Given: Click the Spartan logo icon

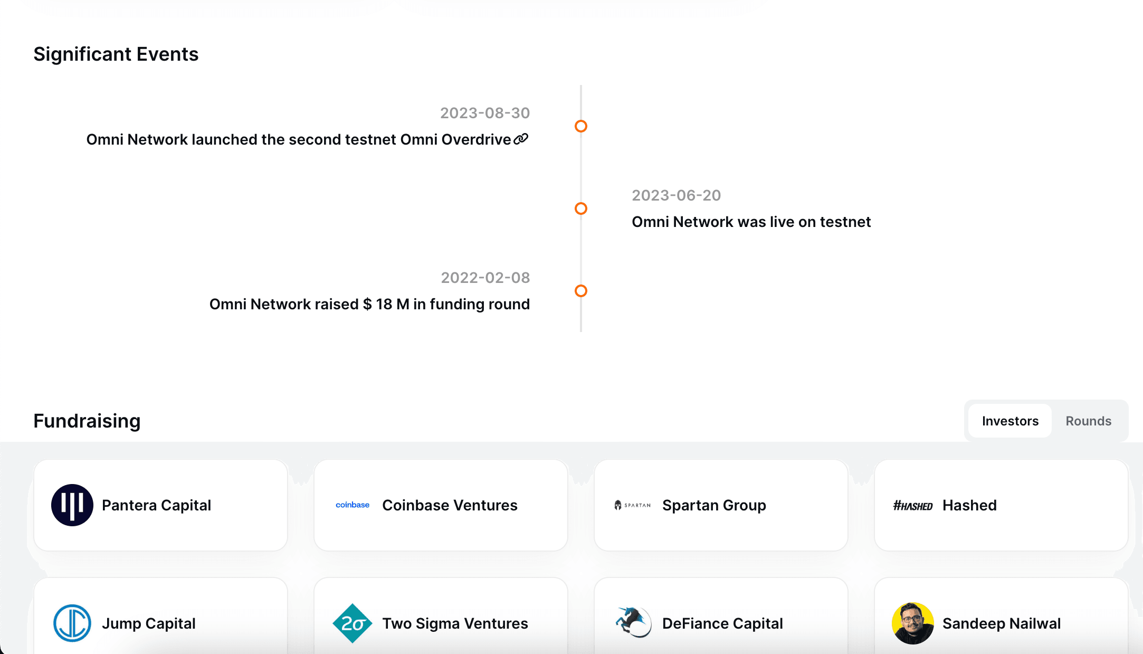Looking at the screenshot, I should [632, 505].
